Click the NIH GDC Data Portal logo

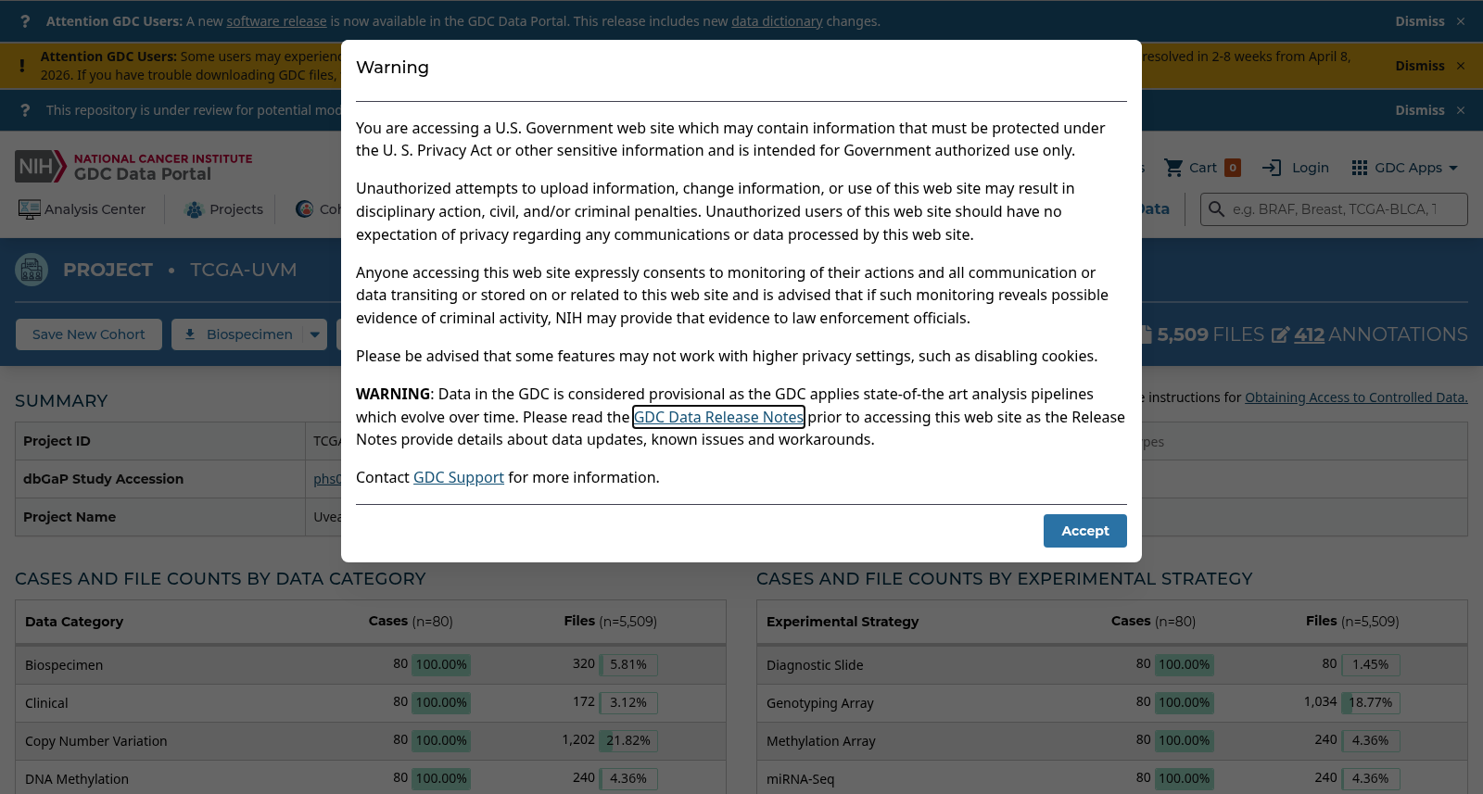click(134, 167)
